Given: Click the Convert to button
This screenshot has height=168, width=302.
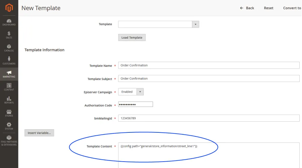Looking at the screenshot, I should click(x=292, y=8).
